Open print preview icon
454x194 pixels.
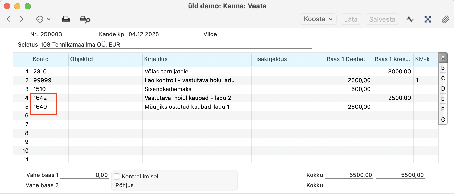[85, 19]
